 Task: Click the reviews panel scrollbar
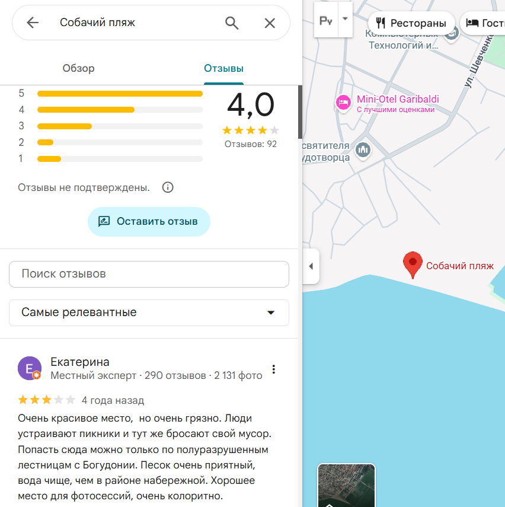(300, 112)
